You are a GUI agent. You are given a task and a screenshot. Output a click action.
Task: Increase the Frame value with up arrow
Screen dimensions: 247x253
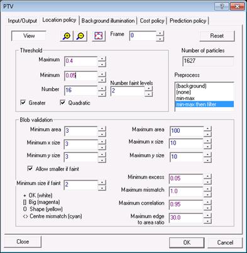click(x=160, y=33)
